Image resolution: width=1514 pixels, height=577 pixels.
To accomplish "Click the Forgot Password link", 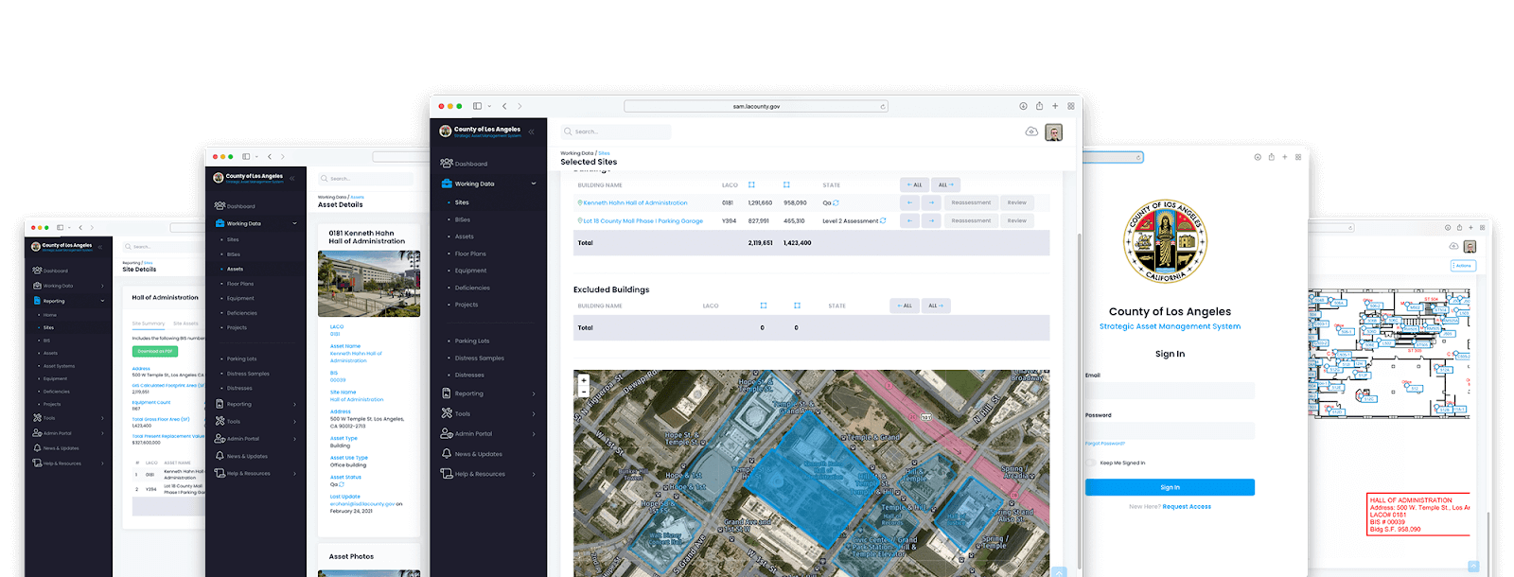I will 1104,444.
